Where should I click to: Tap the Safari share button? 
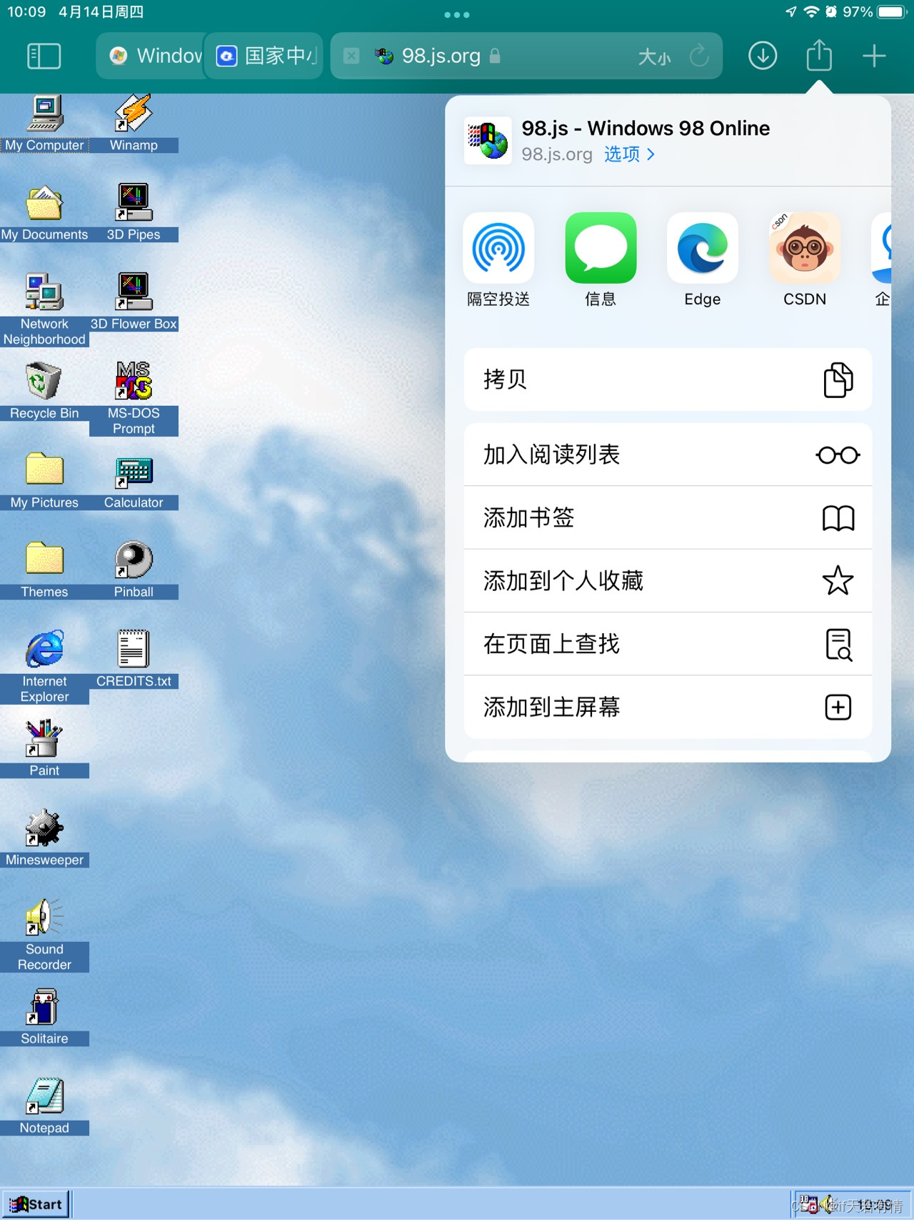(819, 55)
